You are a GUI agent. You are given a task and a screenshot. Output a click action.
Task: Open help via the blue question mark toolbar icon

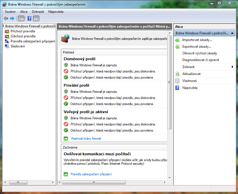coord(29,19)
